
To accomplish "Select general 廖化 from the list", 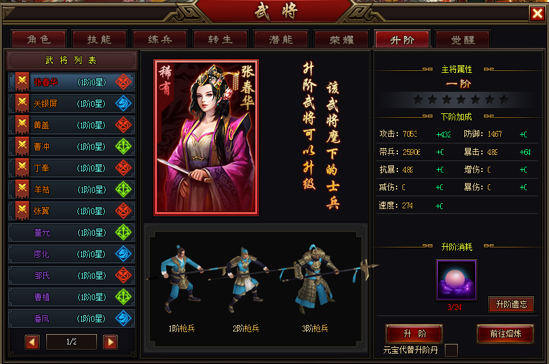I will pyautogui.click(x=72, y=254).
